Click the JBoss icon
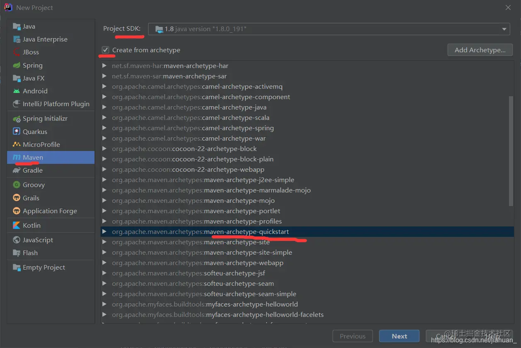521x348 pixels. click(x=17, y=52)
